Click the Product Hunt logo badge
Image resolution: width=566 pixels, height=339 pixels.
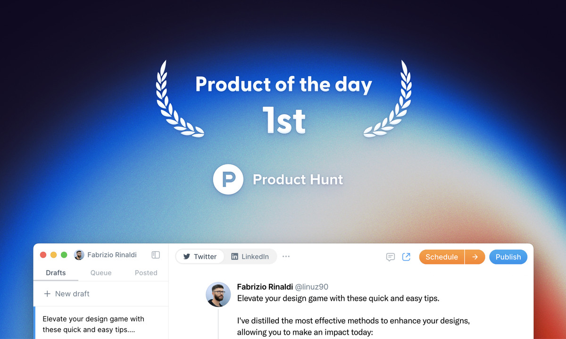pos(228,179)
